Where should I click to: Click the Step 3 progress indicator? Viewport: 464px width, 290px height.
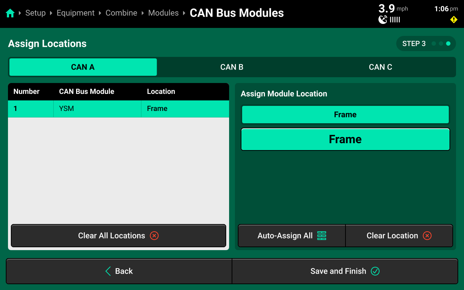click(426, 43)
